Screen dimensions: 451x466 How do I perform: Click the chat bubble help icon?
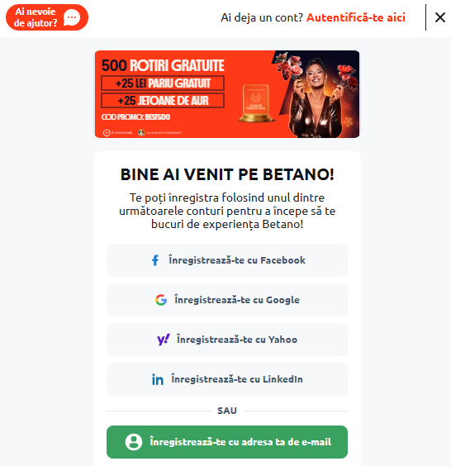(x=72, y=17)
